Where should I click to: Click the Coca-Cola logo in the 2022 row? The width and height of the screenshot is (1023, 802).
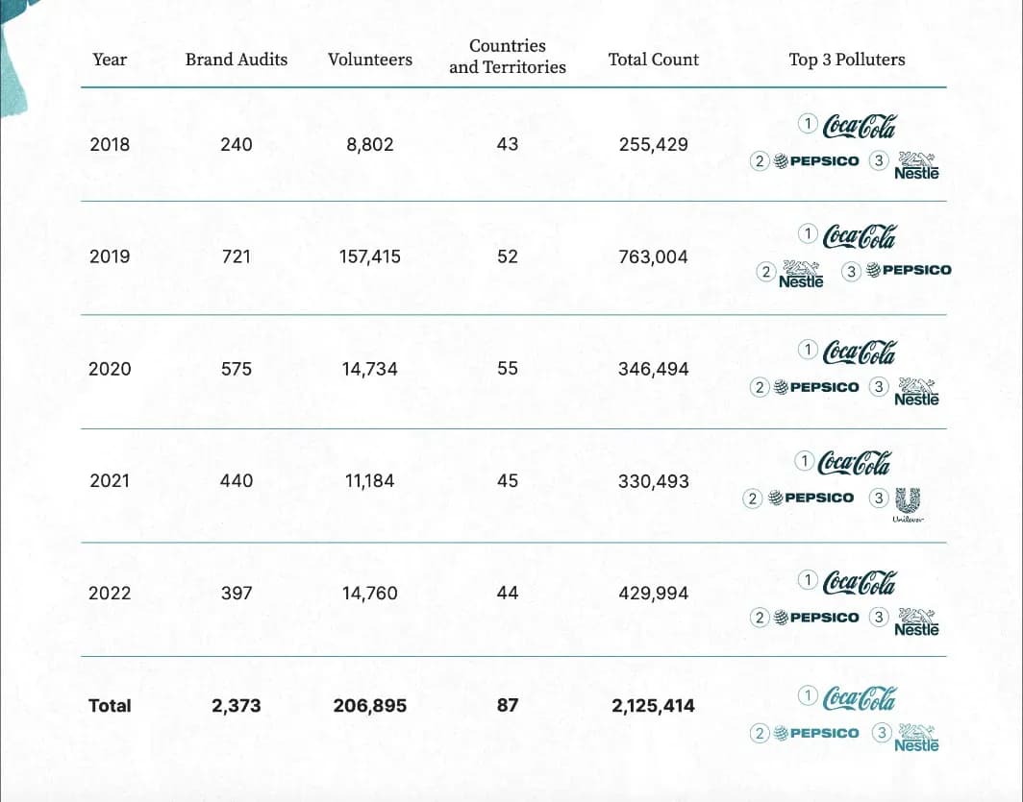[860, 582]
